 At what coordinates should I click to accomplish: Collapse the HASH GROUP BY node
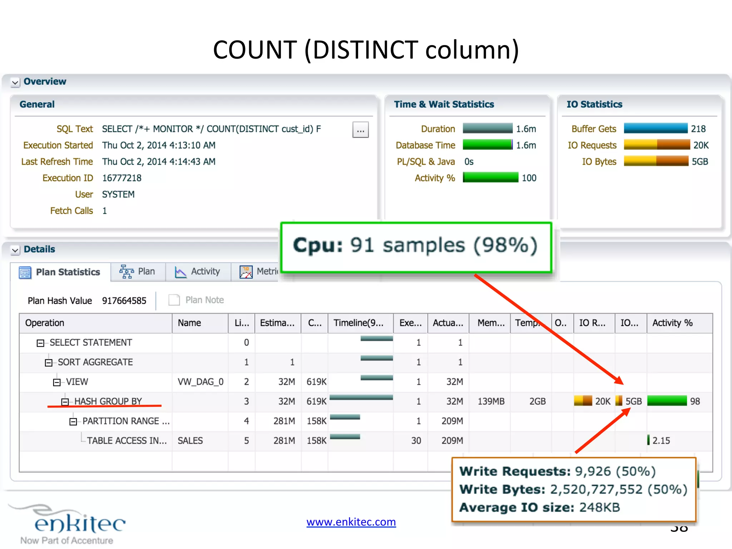pos(65,402)
